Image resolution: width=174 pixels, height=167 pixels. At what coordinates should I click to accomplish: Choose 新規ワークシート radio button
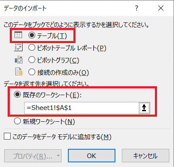coord(17,121)
